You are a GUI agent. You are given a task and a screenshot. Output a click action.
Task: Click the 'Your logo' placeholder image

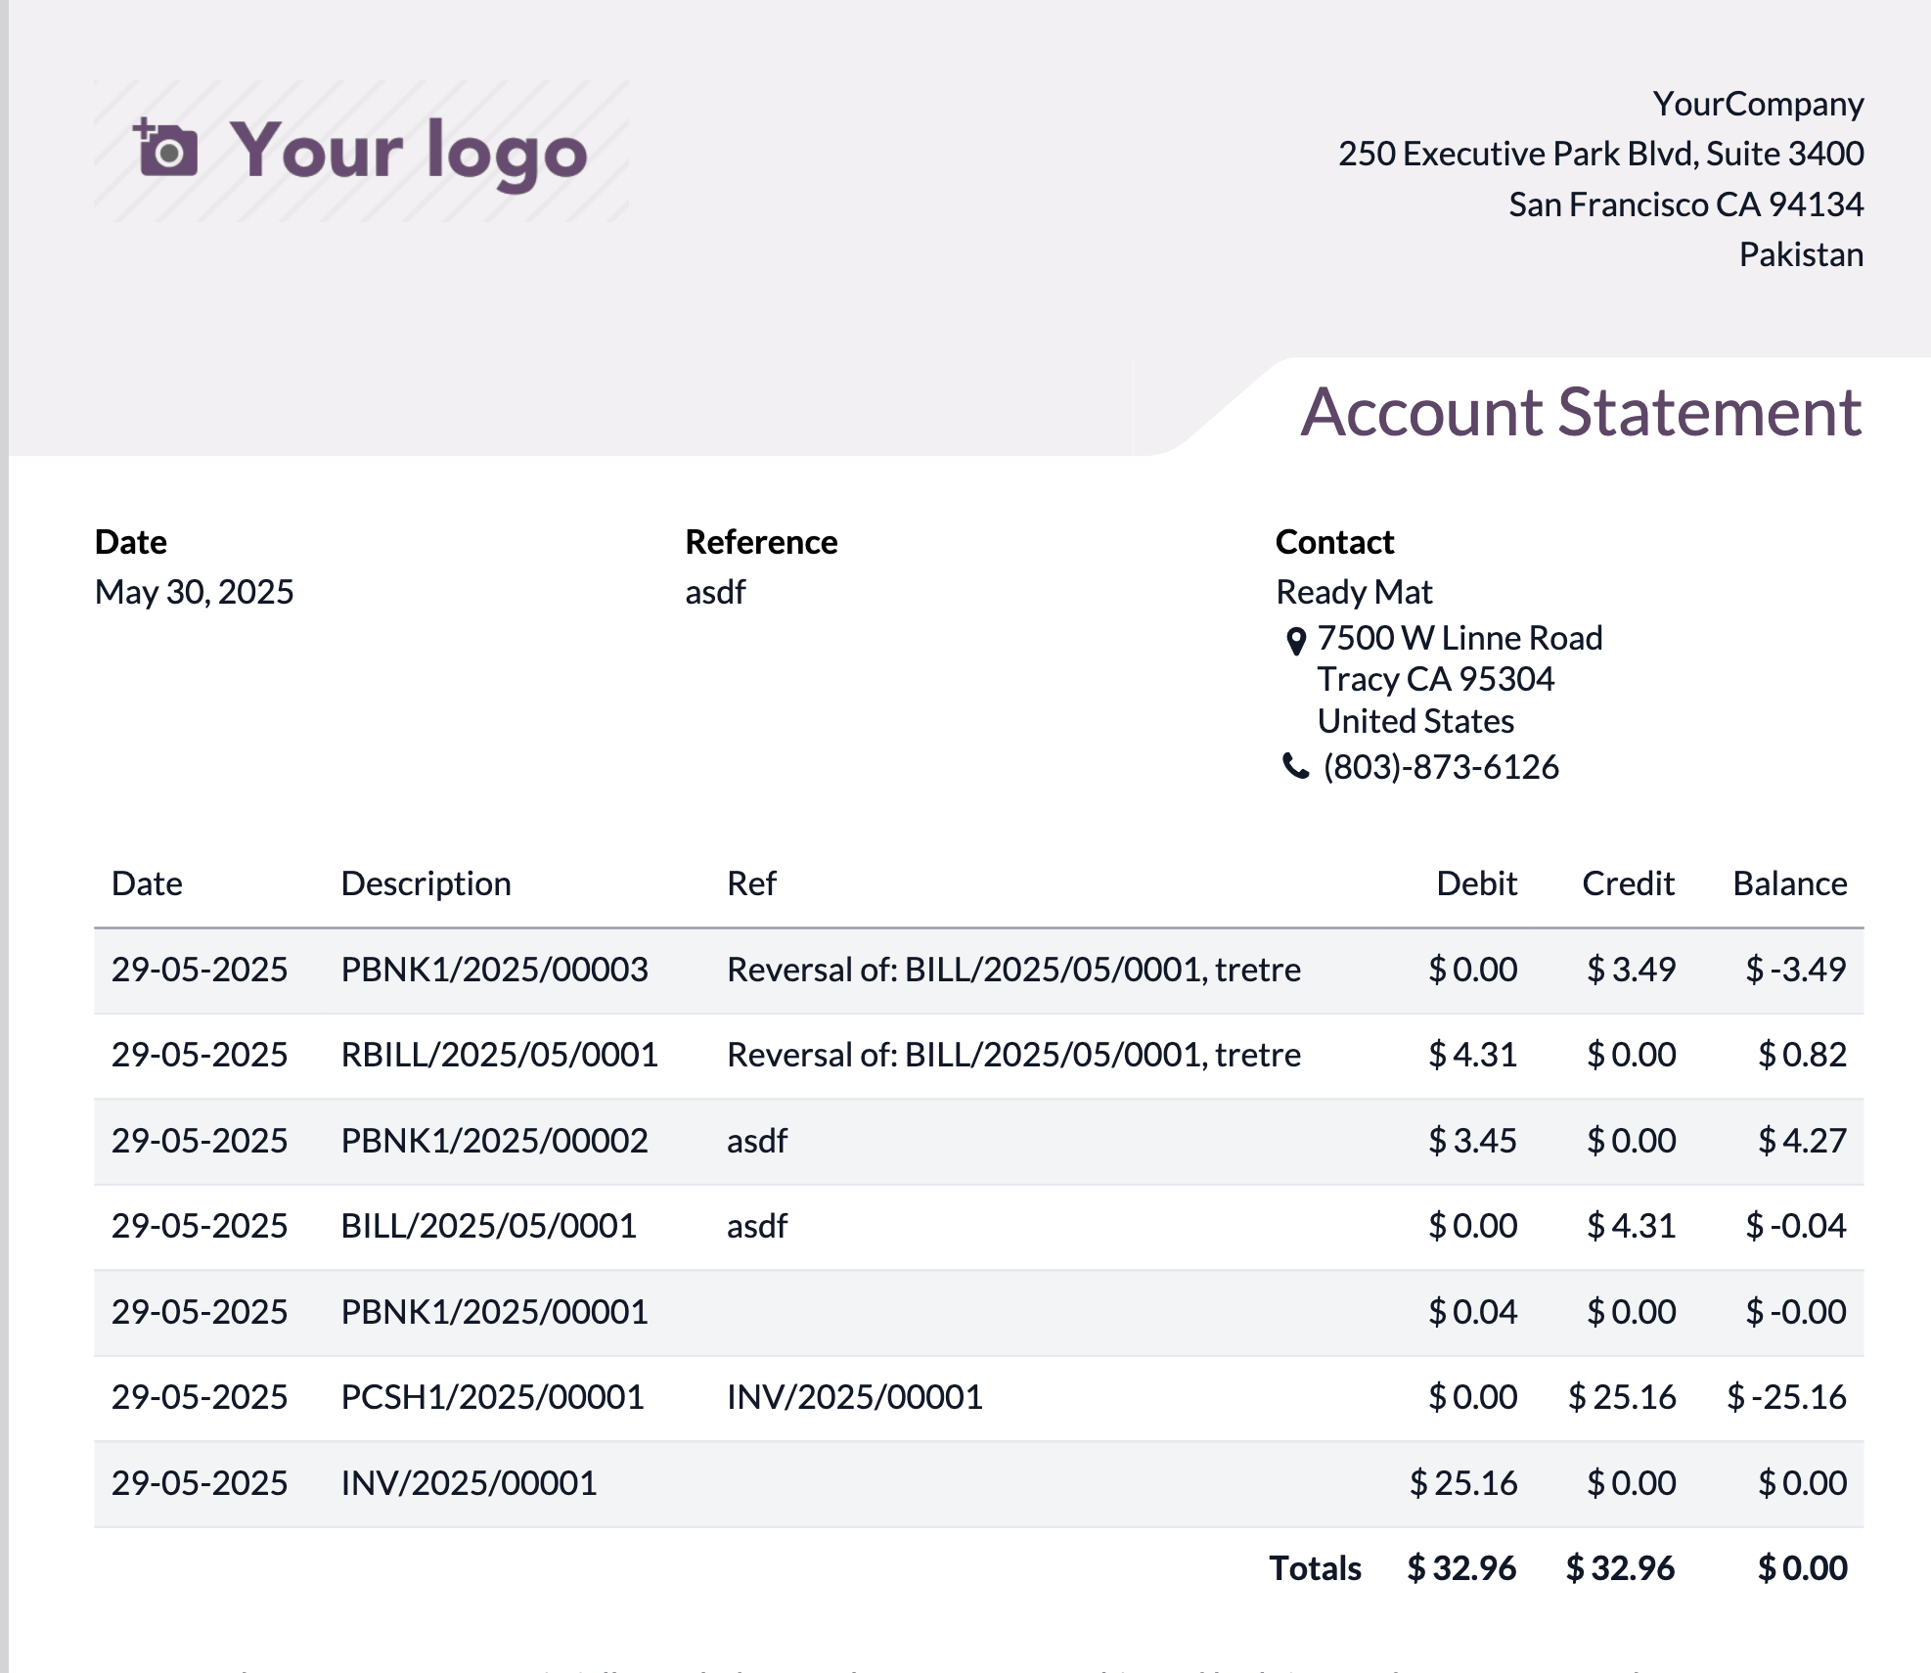click(x=361, y=151)
